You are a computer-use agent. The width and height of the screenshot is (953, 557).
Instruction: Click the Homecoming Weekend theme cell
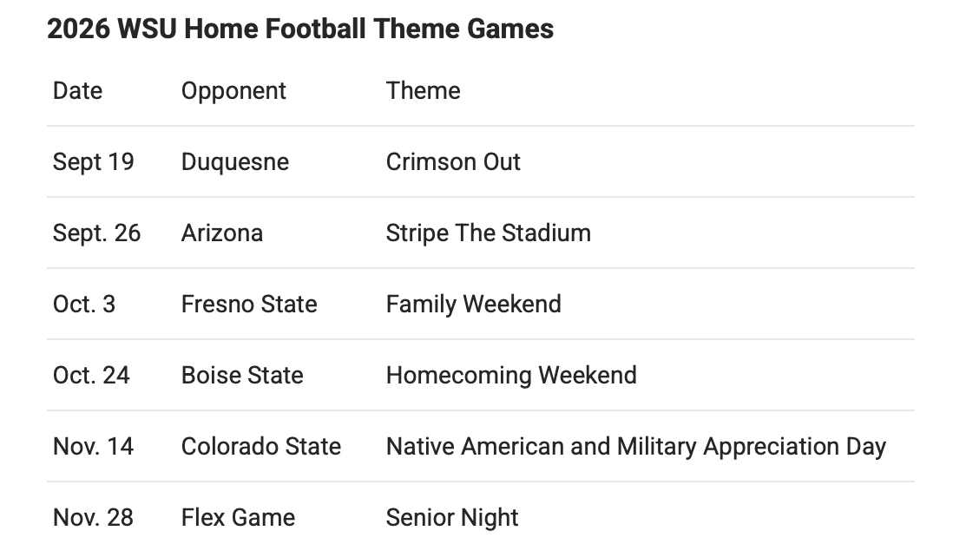pyautogui.click(x=511, y=376)
